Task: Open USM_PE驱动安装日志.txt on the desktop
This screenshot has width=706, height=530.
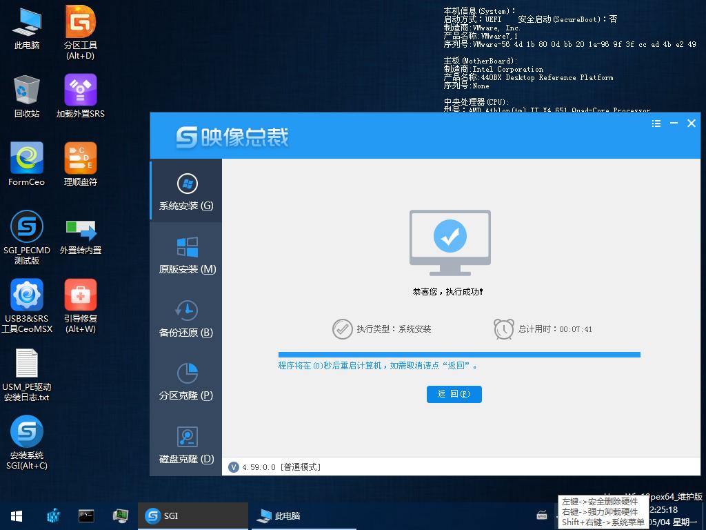Action: [x=27, y=364]
